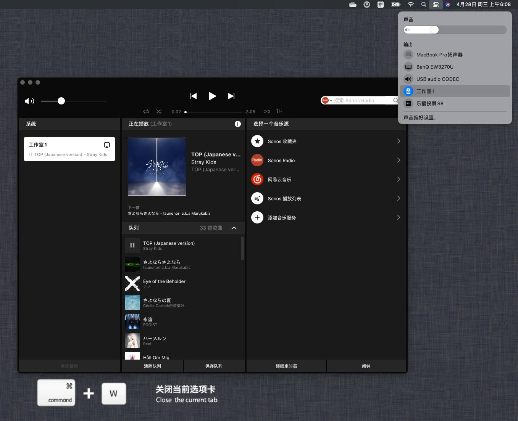
Task: Expand the Sonos 播放列表 row chevron
Action: [399, 198]
